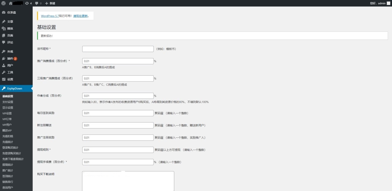
Task: Click the 媒体 media icon
Action: [4, 28]
